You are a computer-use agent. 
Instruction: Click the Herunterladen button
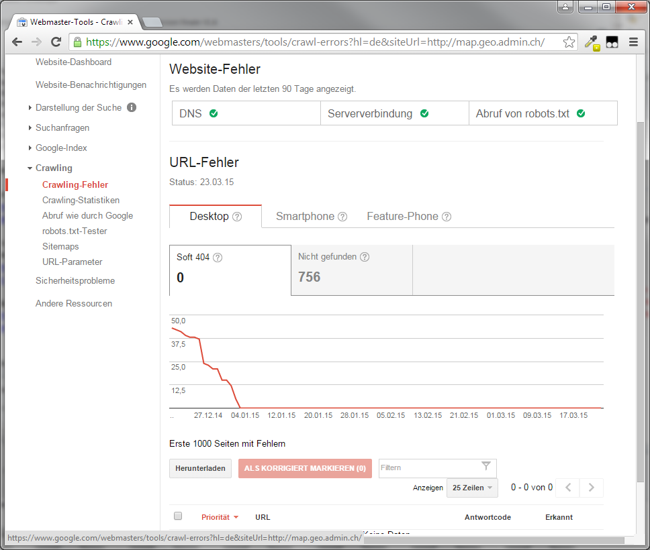click(x=200, y=468)
